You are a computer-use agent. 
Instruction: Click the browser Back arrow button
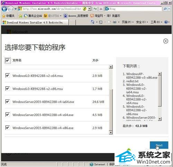(4, 9)
